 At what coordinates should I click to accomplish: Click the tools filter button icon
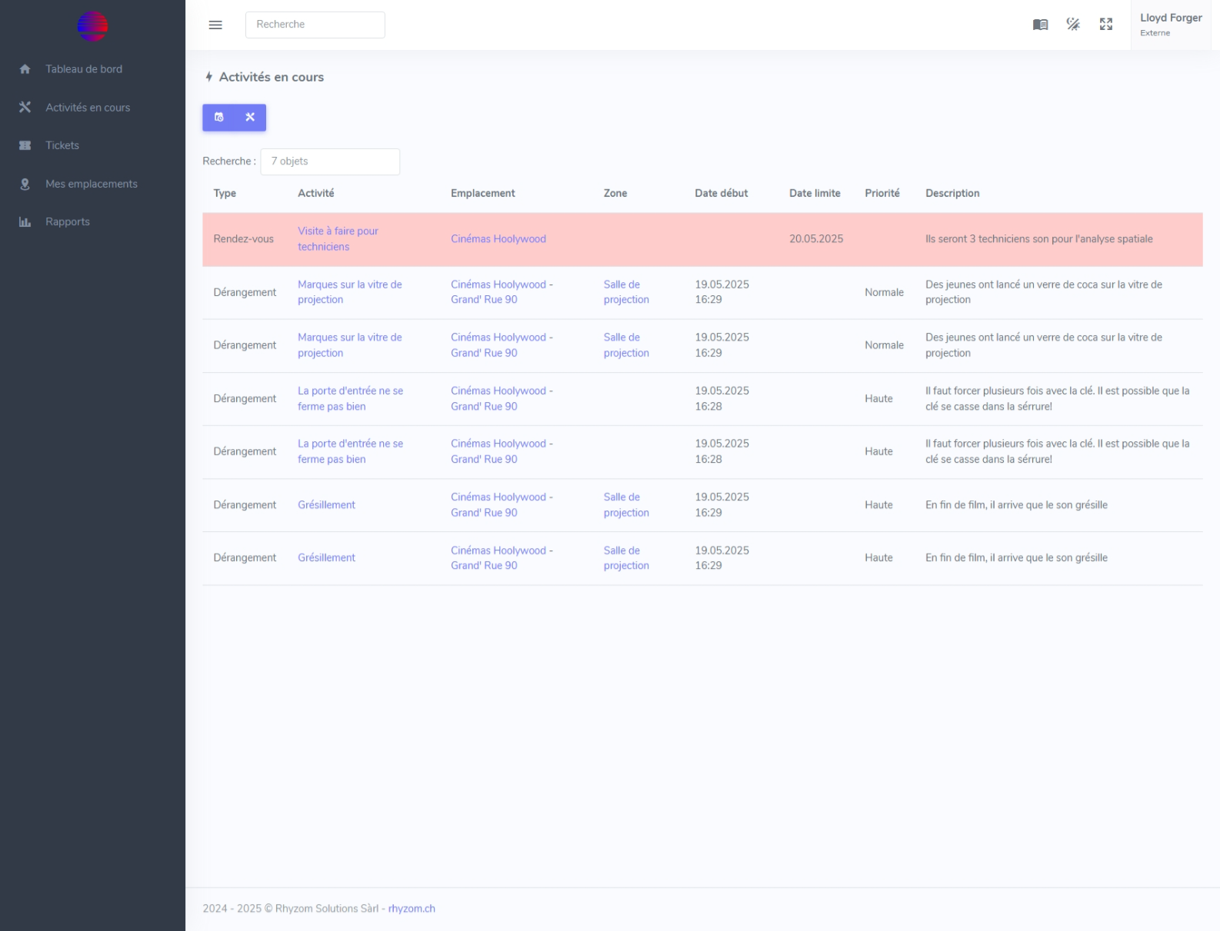point(250,118)
